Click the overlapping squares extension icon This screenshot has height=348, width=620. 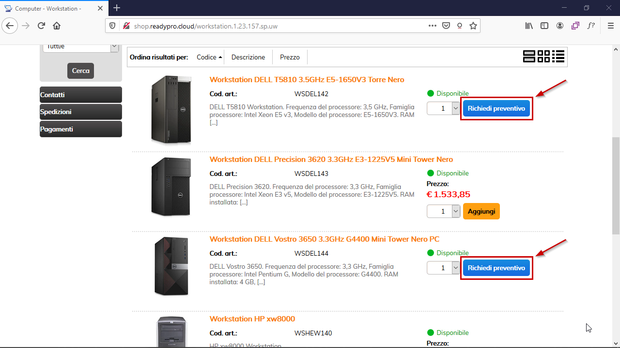point(575,26)
